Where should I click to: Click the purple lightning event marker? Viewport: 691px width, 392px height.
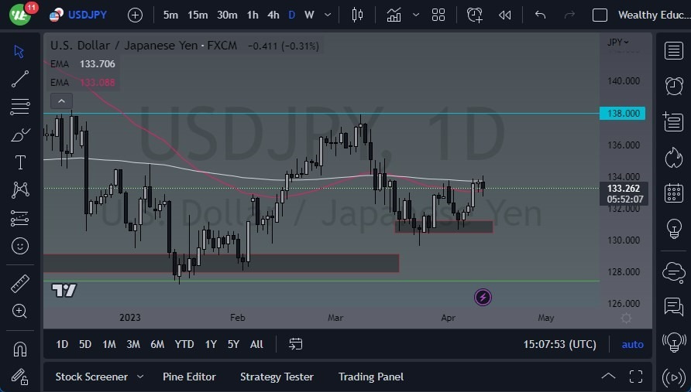click(x=483, y=298)
